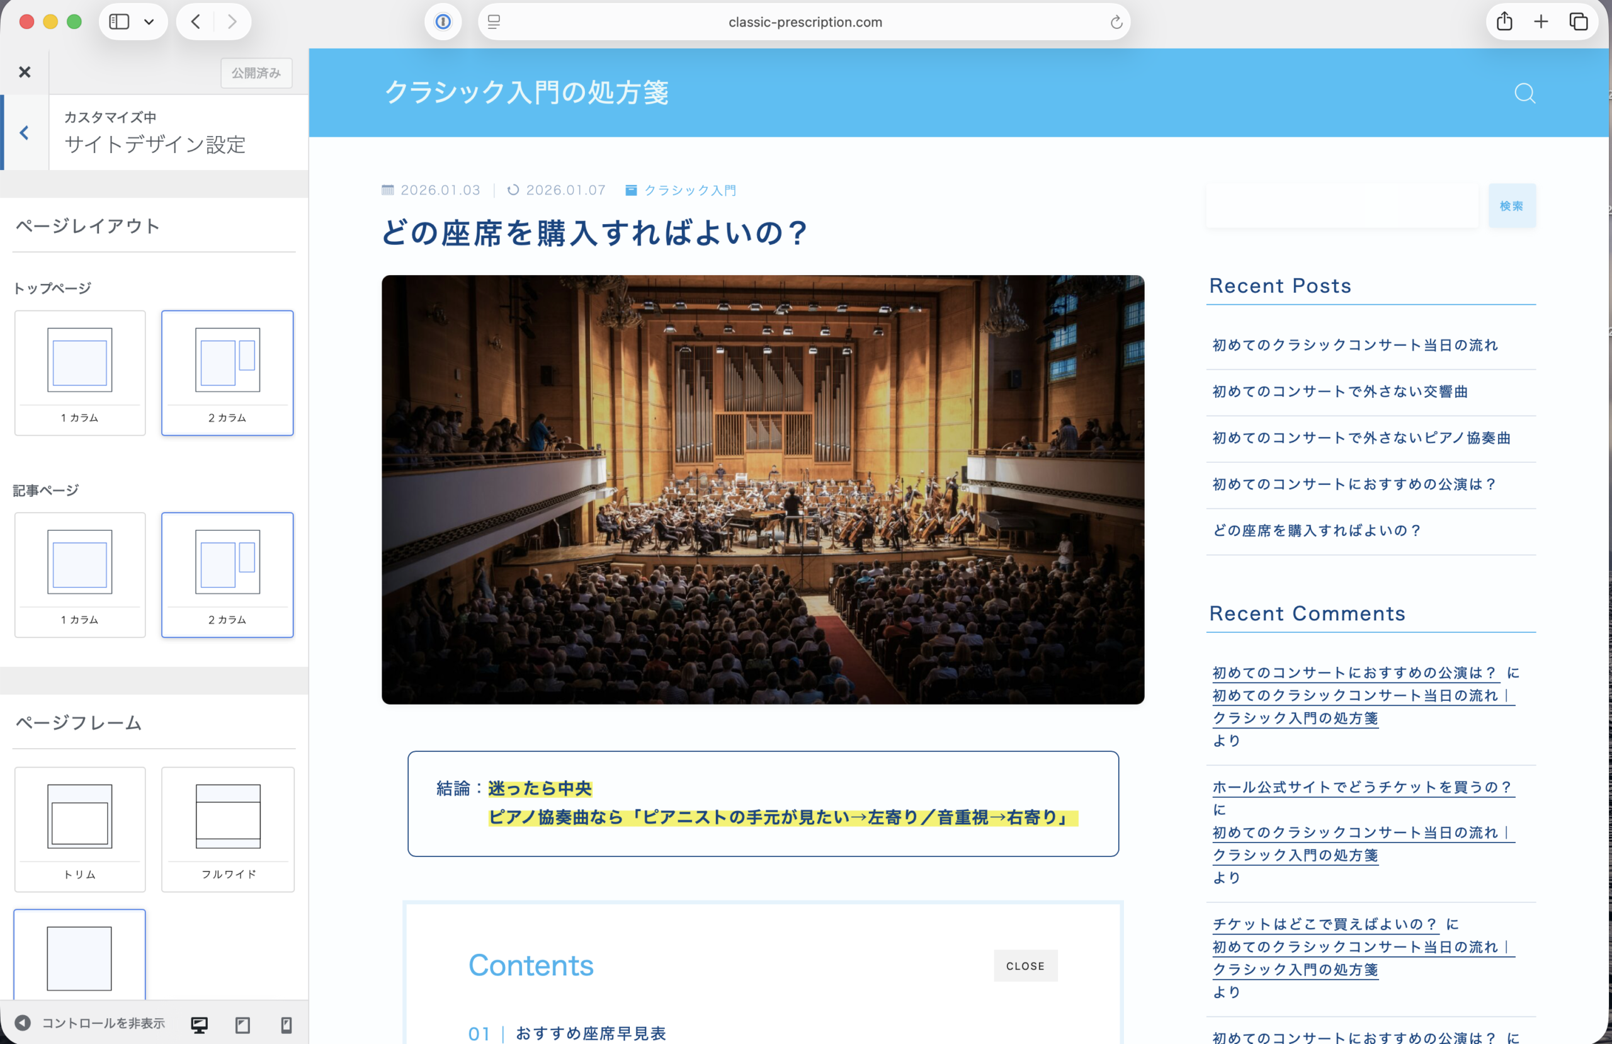Switch to mobile preview device icon
The image size is (1612, 1044).
287,1024
